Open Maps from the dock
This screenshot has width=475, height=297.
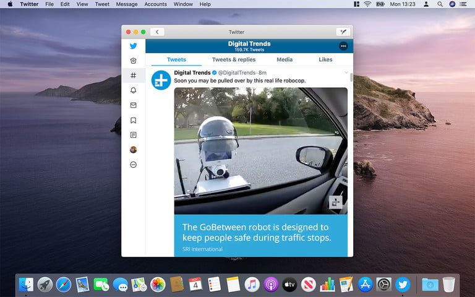pos(139,285)
